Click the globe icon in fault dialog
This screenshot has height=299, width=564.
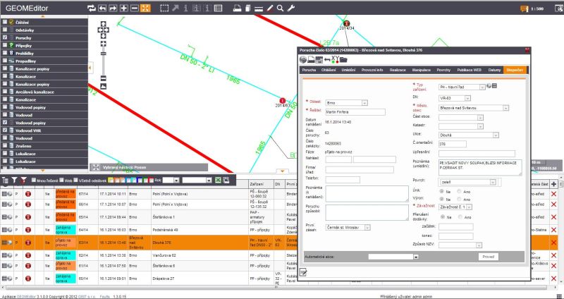click(x=303, y=60)
